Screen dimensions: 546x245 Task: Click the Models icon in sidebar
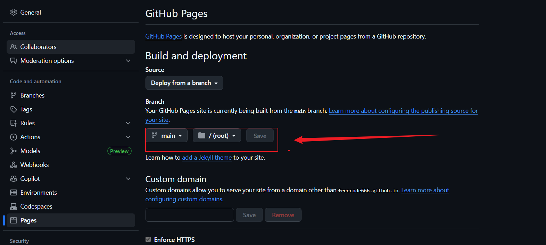pos(14,151)
